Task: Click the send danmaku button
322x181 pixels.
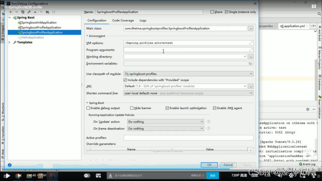Action: point(212,176)
